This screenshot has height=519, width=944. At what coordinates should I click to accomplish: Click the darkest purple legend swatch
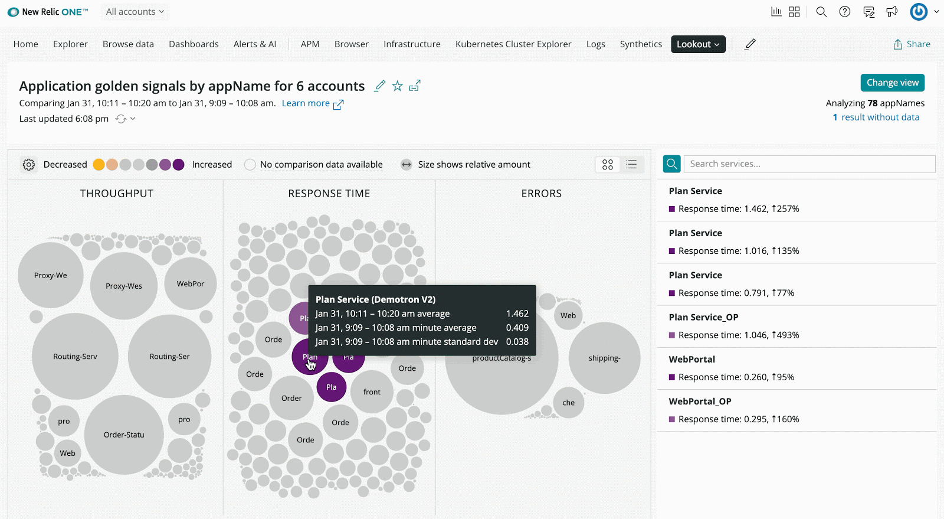click(x=179, y=165)
